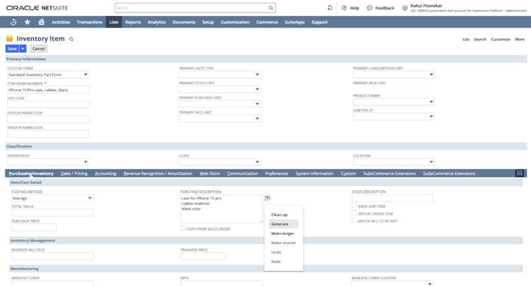Click the global search magnifier icon
This screenshot has height=286, width=531.
click(271, 8)
